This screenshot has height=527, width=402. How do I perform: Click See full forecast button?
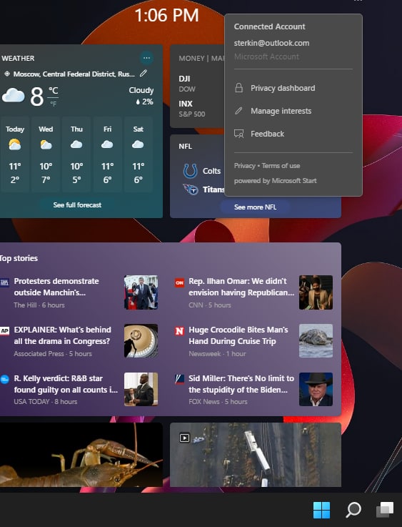[x=77, y=205]
